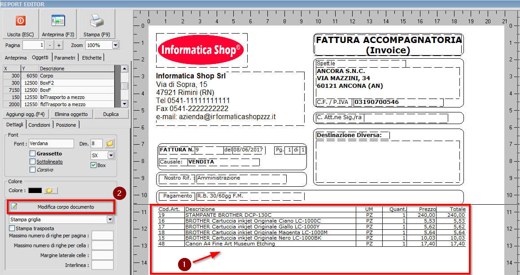Viewport: 520px width, 275px height.
Task: Select the FATTURA ACCOMPAGNATORIA title on the report
Action: (389, 45)
